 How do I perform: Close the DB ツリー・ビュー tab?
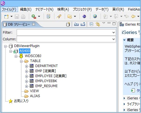(x=34, y=24)
